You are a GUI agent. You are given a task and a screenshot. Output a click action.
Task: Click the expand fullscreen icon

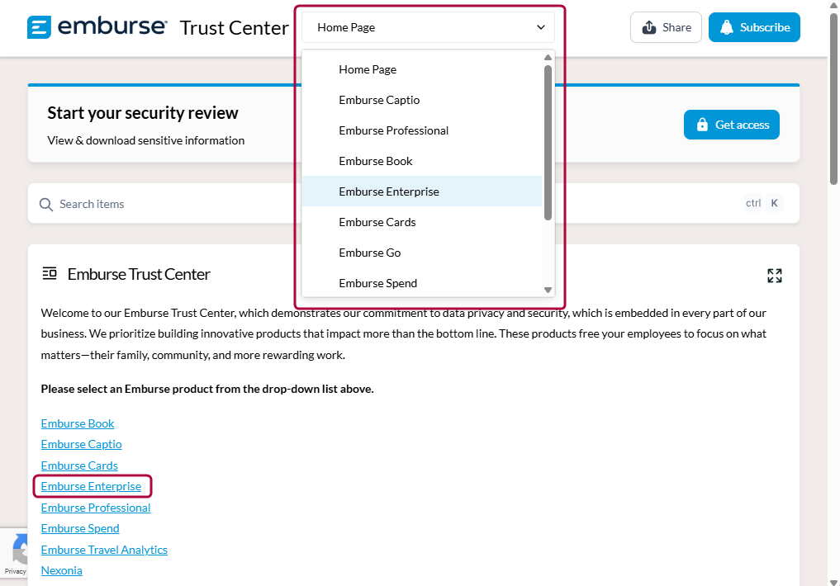[x=774, y=276]
